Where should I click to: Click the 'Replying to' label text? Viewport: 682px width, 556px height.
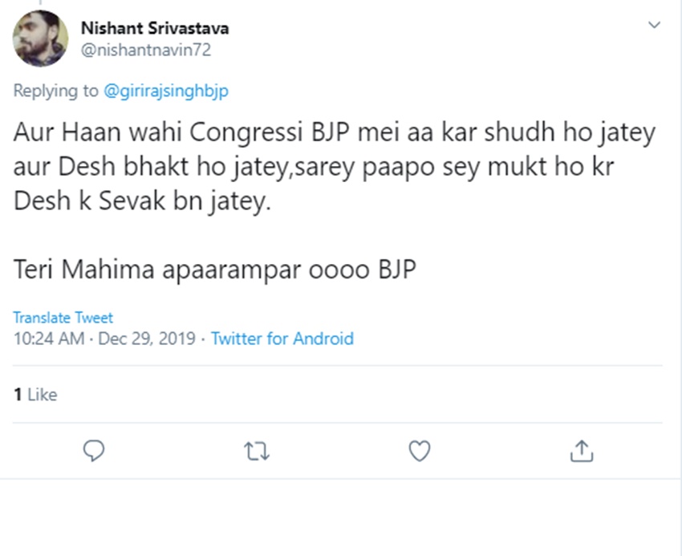[x=55, y=91]
